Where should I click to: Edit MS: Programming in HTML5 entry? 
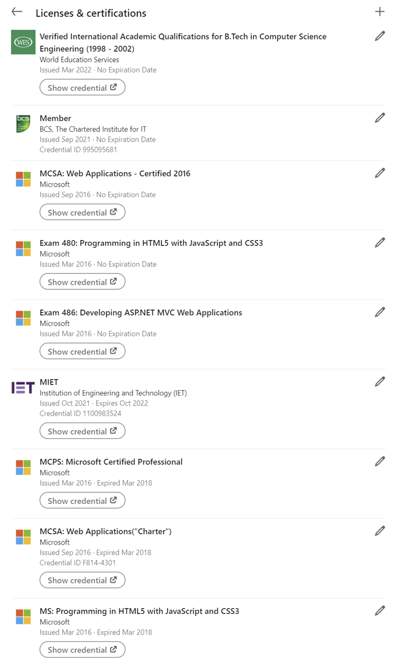pyautogui.click(x=380, y=611)
